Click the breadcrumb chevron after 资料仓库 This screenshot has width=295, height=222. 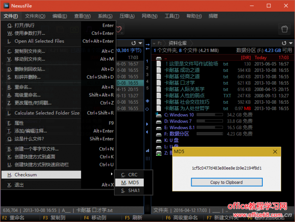pyautogui.click(x=192, y=43)
